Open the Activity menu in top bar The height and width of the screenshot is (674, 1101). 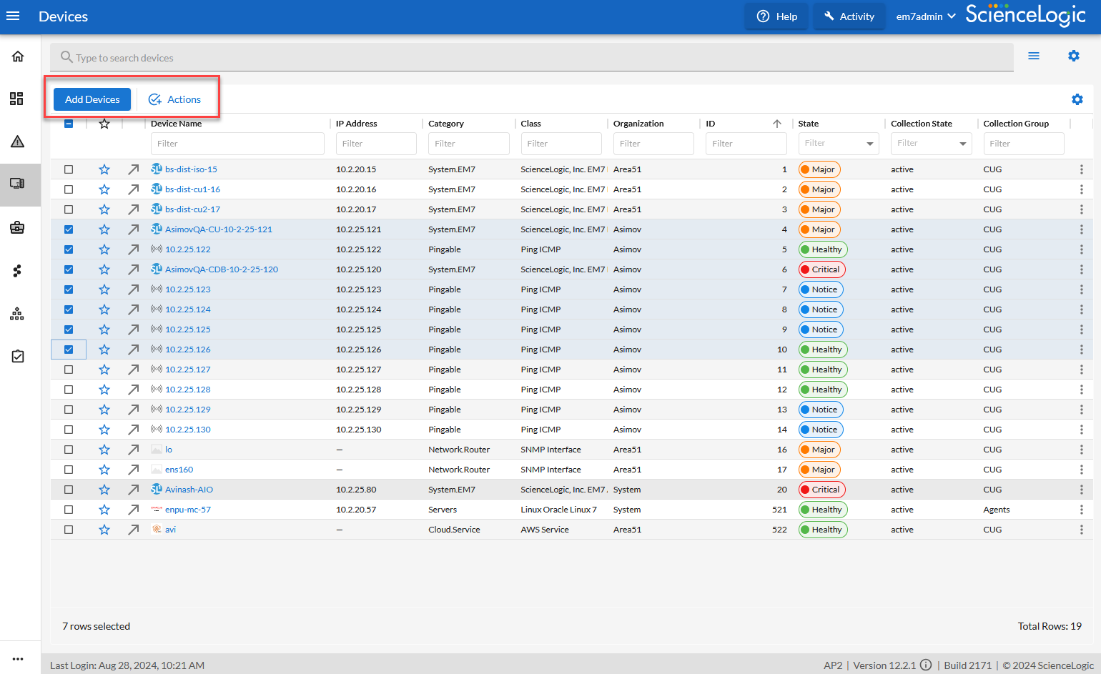point(849,16)
